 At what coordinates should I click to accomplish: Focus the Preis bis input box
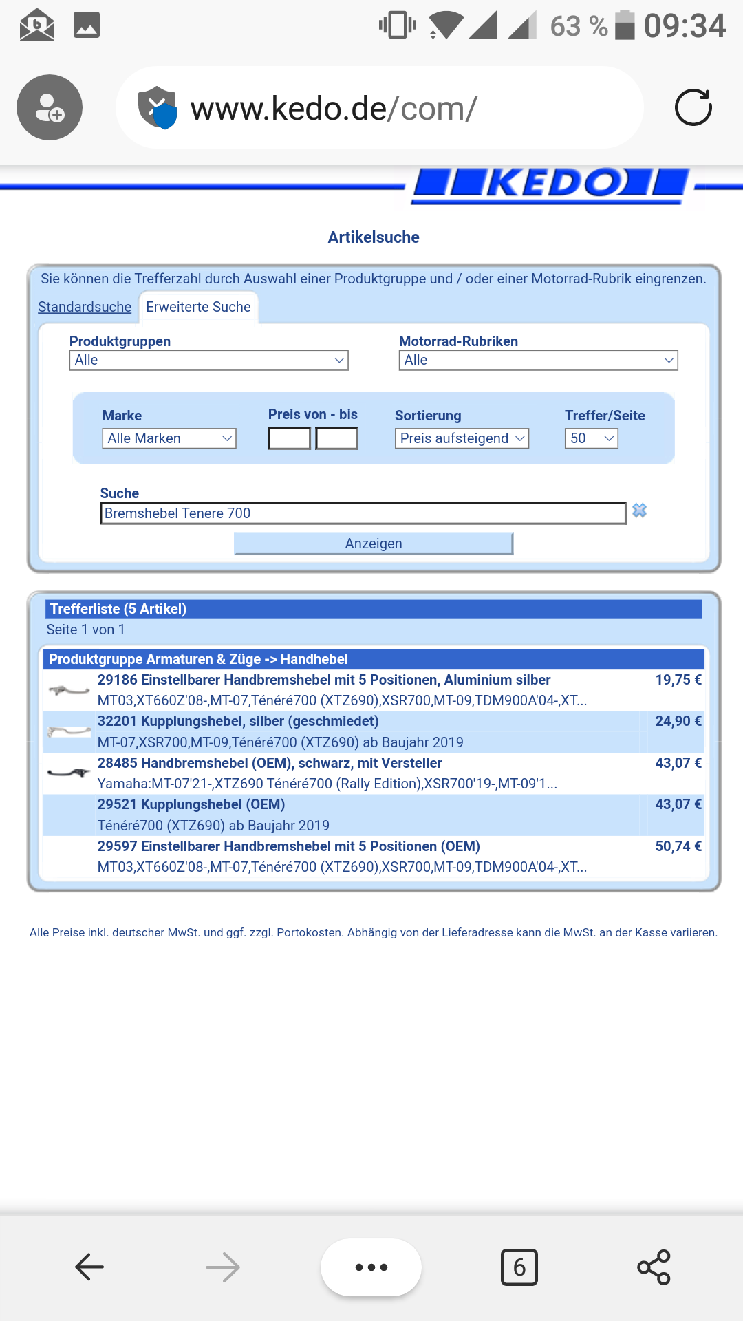[x=336, y=438]
